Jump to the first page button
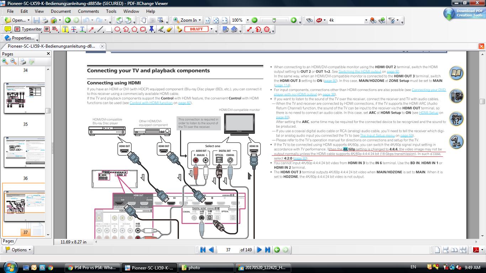 point(203,250)
